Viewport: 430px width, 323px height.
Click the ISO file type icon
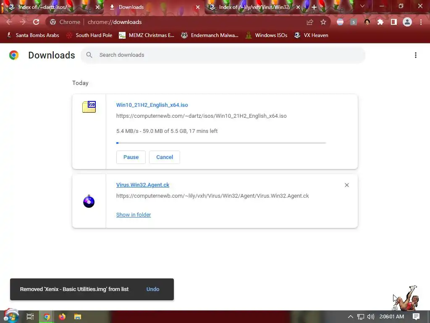pyautogui.click(x=89, y=107)
